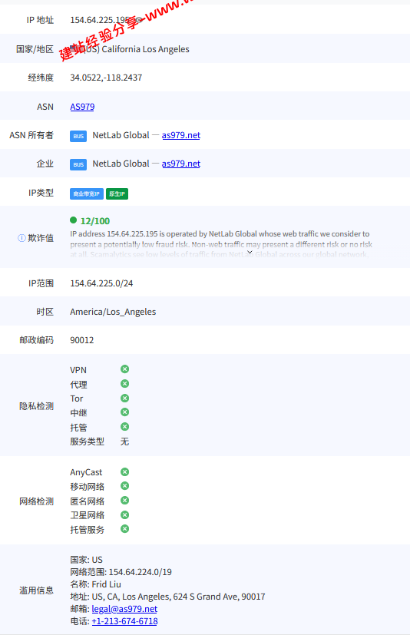Click the Tor status icon
Screen dimensions: 410x635
[125, 398]
